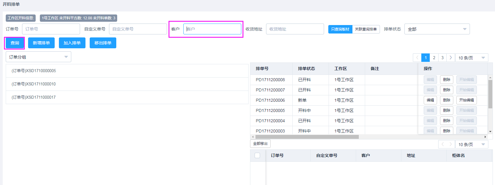Click the horizontal scrollbar under schedule table
This screenshot has width=495, height=185.
click(307, 137)
